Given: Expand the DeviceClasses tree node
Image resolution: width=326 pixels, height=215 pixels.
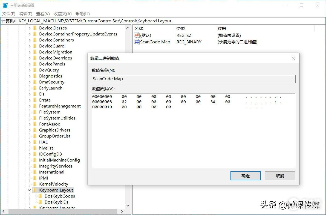Looking at the screenshot, I should 30,28.
